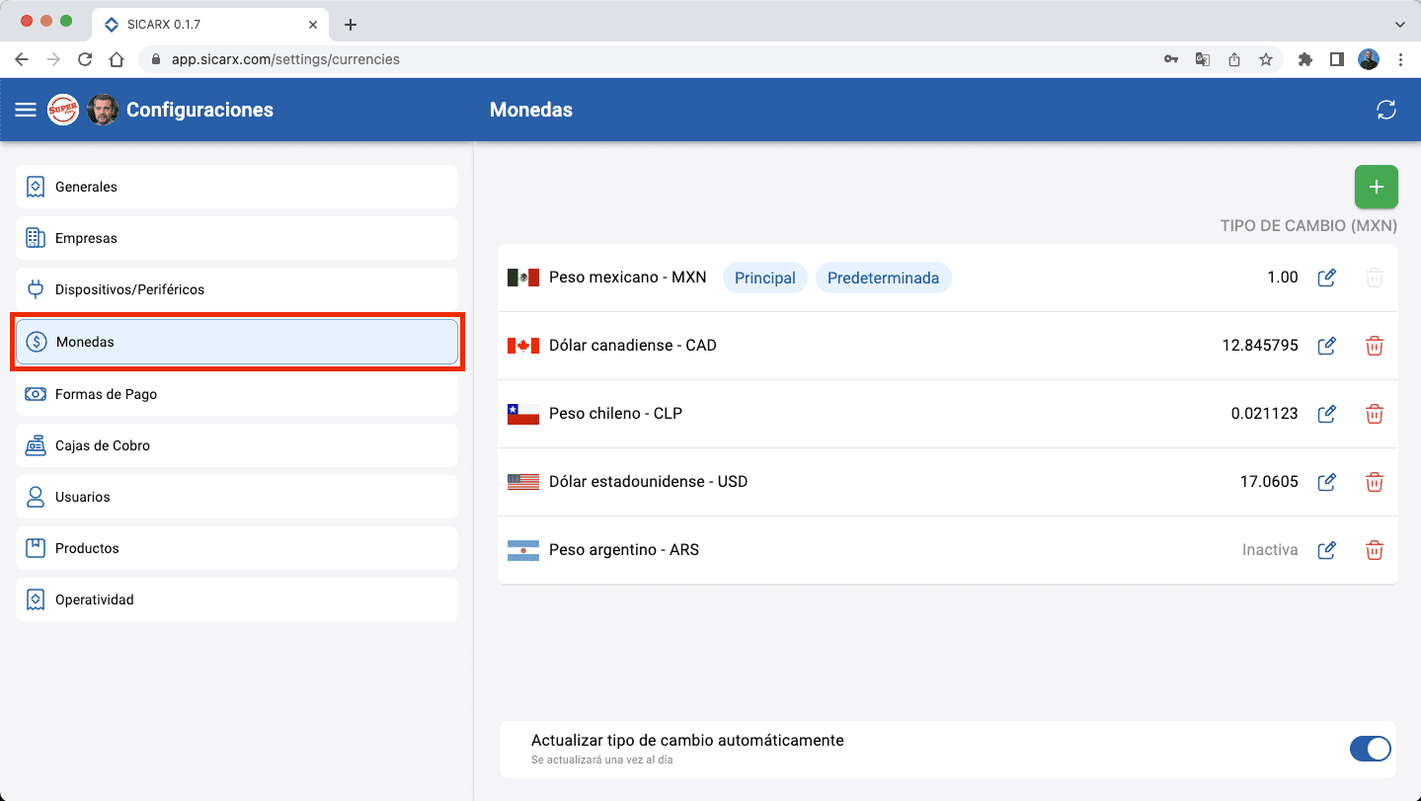Disable automatic exchange rate update toggle

1370,749
